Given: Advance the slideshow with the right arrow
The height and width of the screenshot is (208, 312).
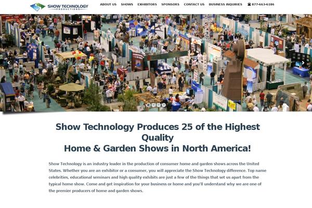Looking at the screenshot, I should pyautogui.click(x=303, y=63).
